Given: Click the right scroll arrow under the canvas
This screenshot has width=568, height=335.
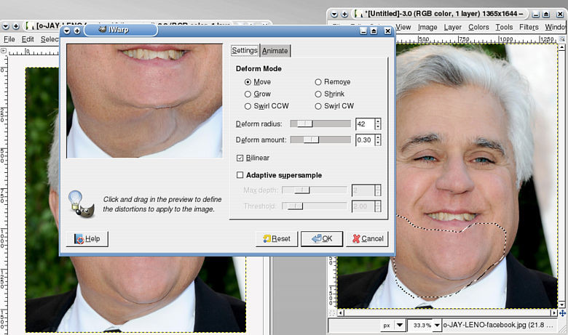Looking at the screenshot, I should pyautogui.click(x=553, y=313).
